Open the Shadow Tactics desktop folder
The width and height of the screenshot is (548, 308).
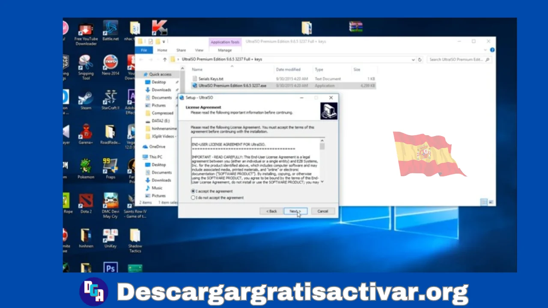pos(135,240)
